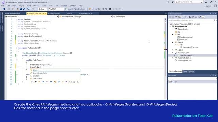The image size is (218, 122).
Task: Click the bookmark toolbar icon
Action: pos(110,9)
